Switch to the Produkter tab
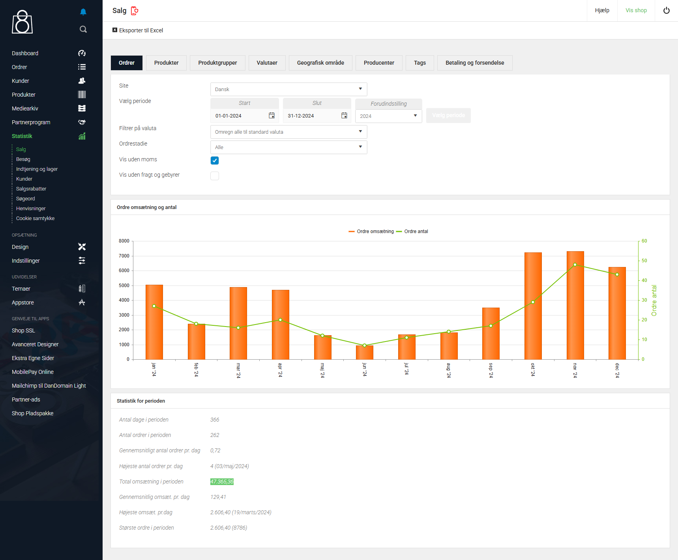The image size is (678, 560). 166,63
